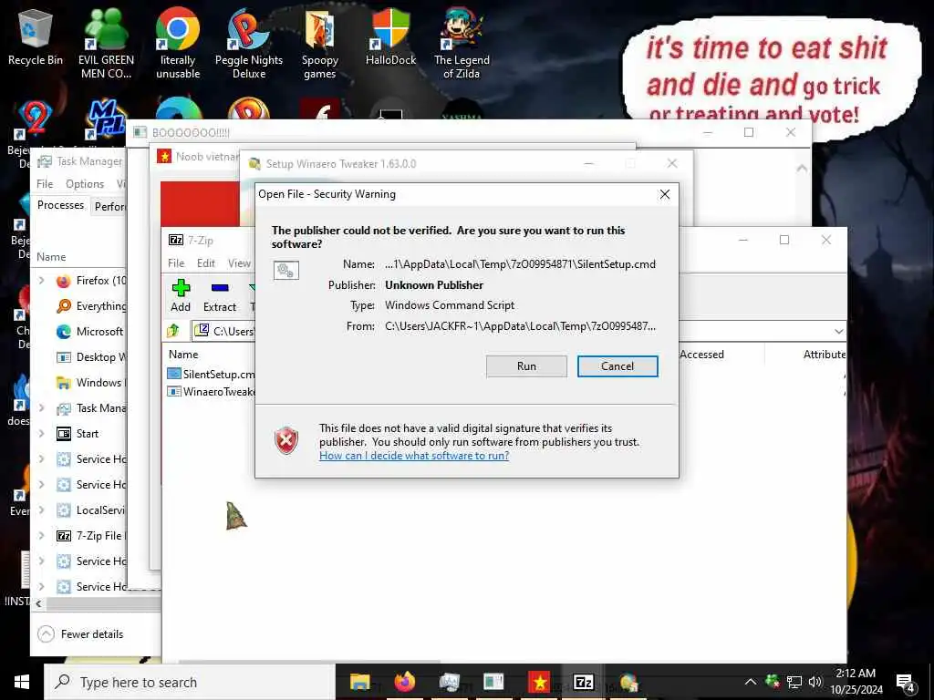Open Task Manager File menu
Viewport: 934px width, 700px height.
tap(45, 184)
